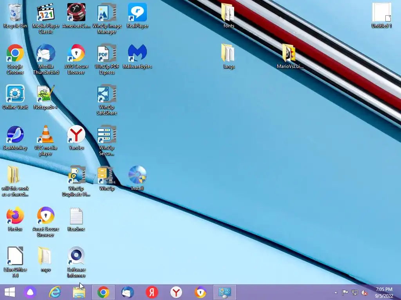Select the MarioVsLui... folder icon
401x300 pixels.
[x=290, y=56]
